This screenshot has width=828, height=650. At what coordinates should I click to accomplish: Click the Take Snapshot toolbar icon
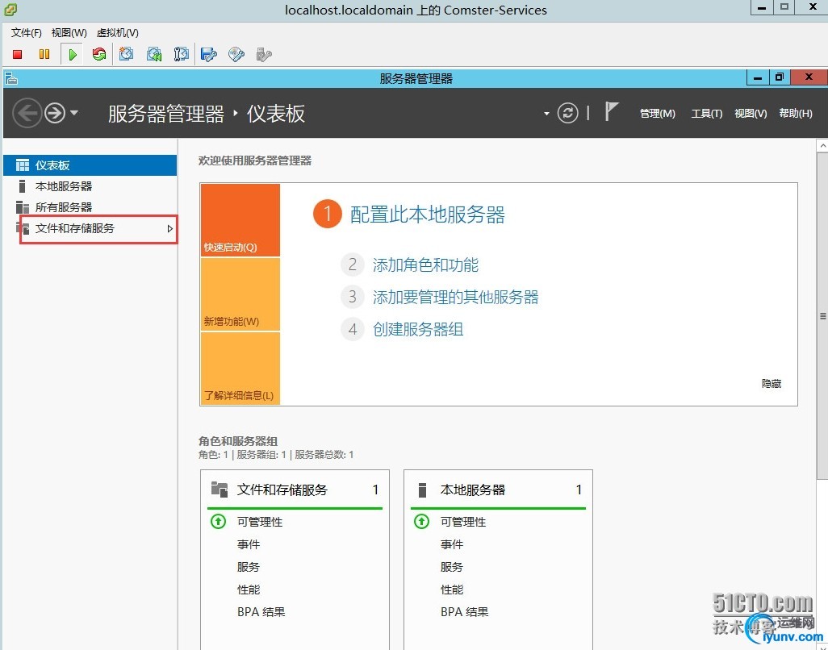point(126,54)
